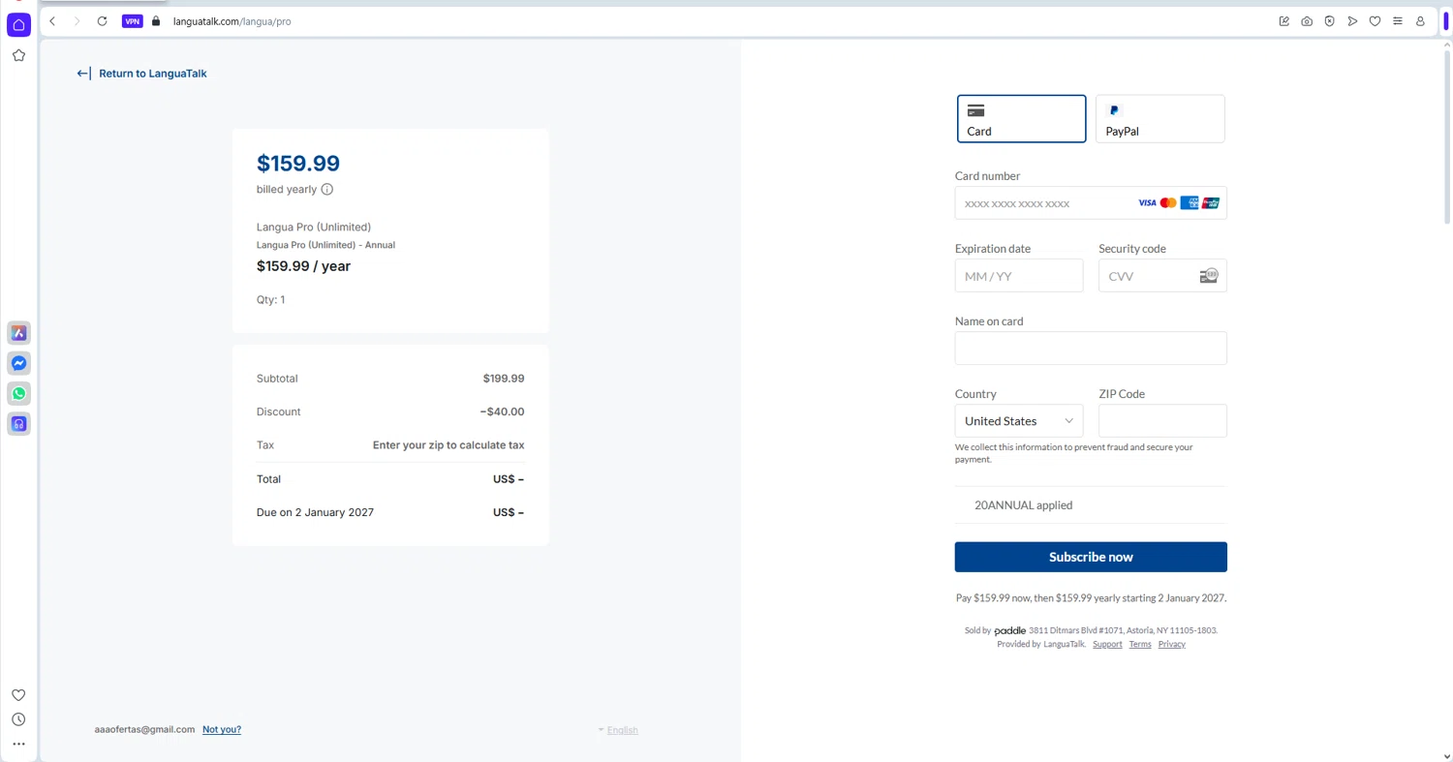Click the Subtotal $199.99 amount
Screen dimensions: 1453x762
coord(504,379)
